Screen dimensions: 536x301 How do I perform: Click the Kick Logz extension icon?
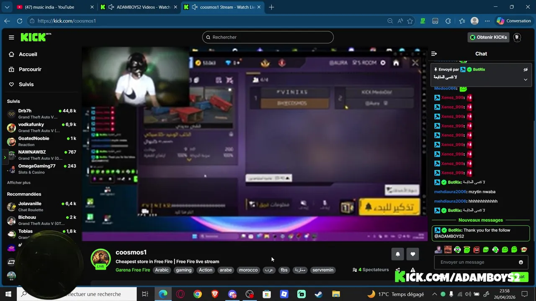point(423,21)
